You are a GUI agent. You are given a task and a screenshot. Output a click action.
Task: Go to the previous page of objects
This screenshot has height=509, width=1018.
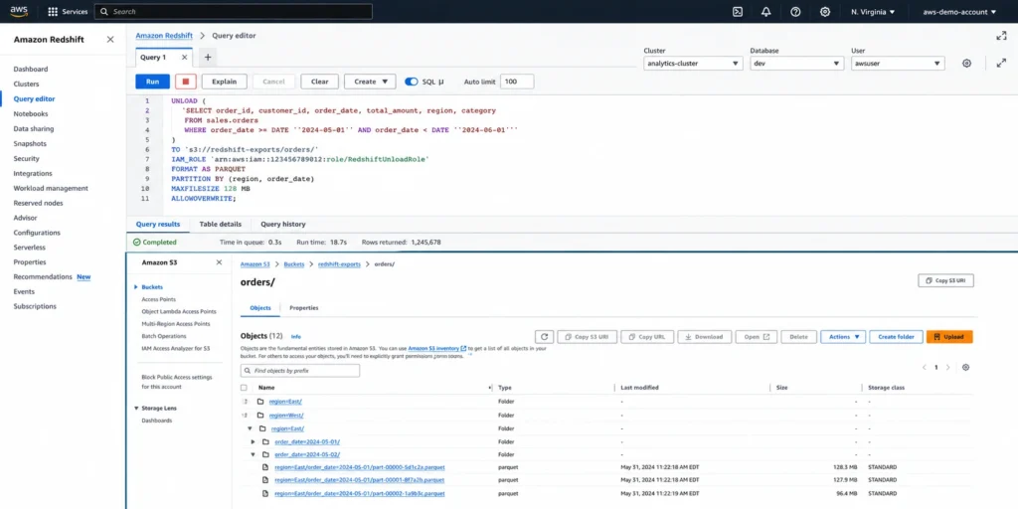(x=925, y=368)
